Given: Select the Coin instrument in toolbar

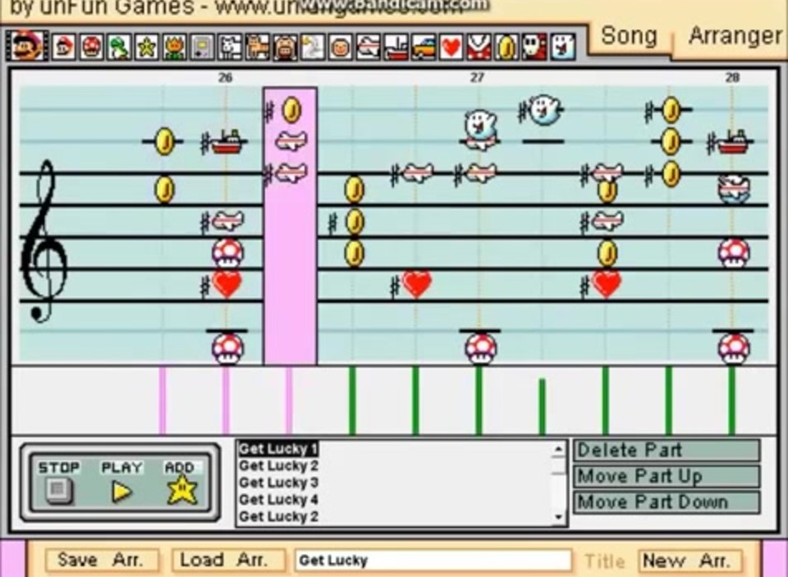Looking at the screenshot, I should pos(506,48).
